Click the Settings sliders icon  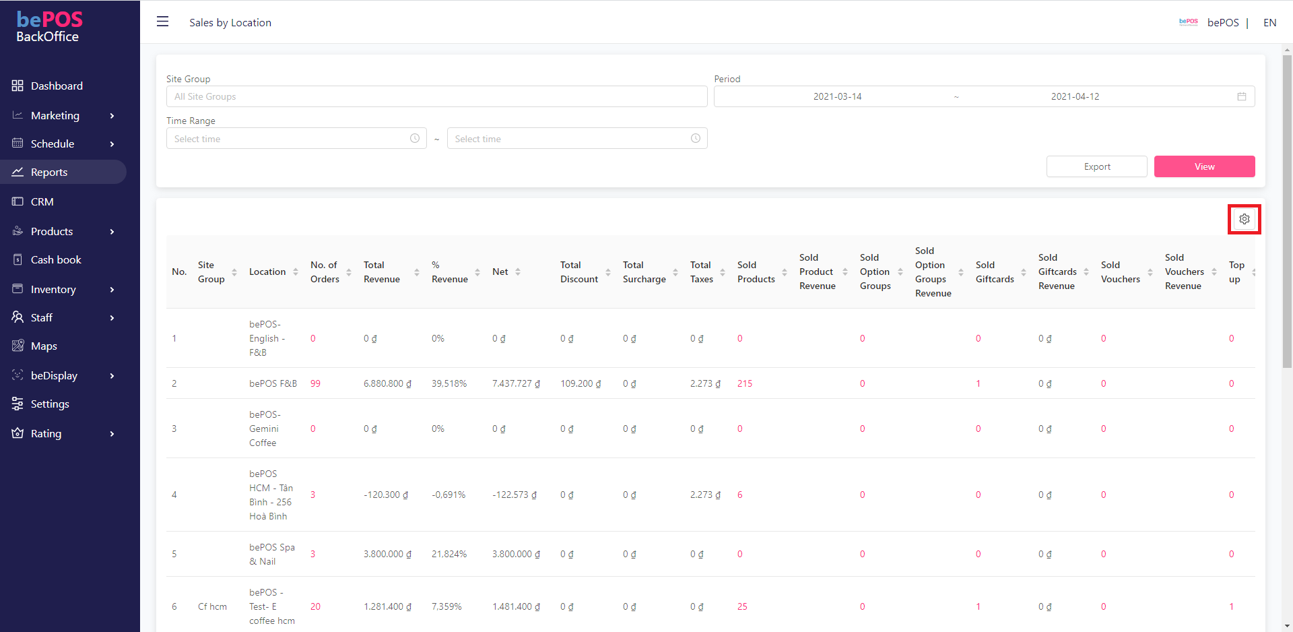tap(18, 404)
